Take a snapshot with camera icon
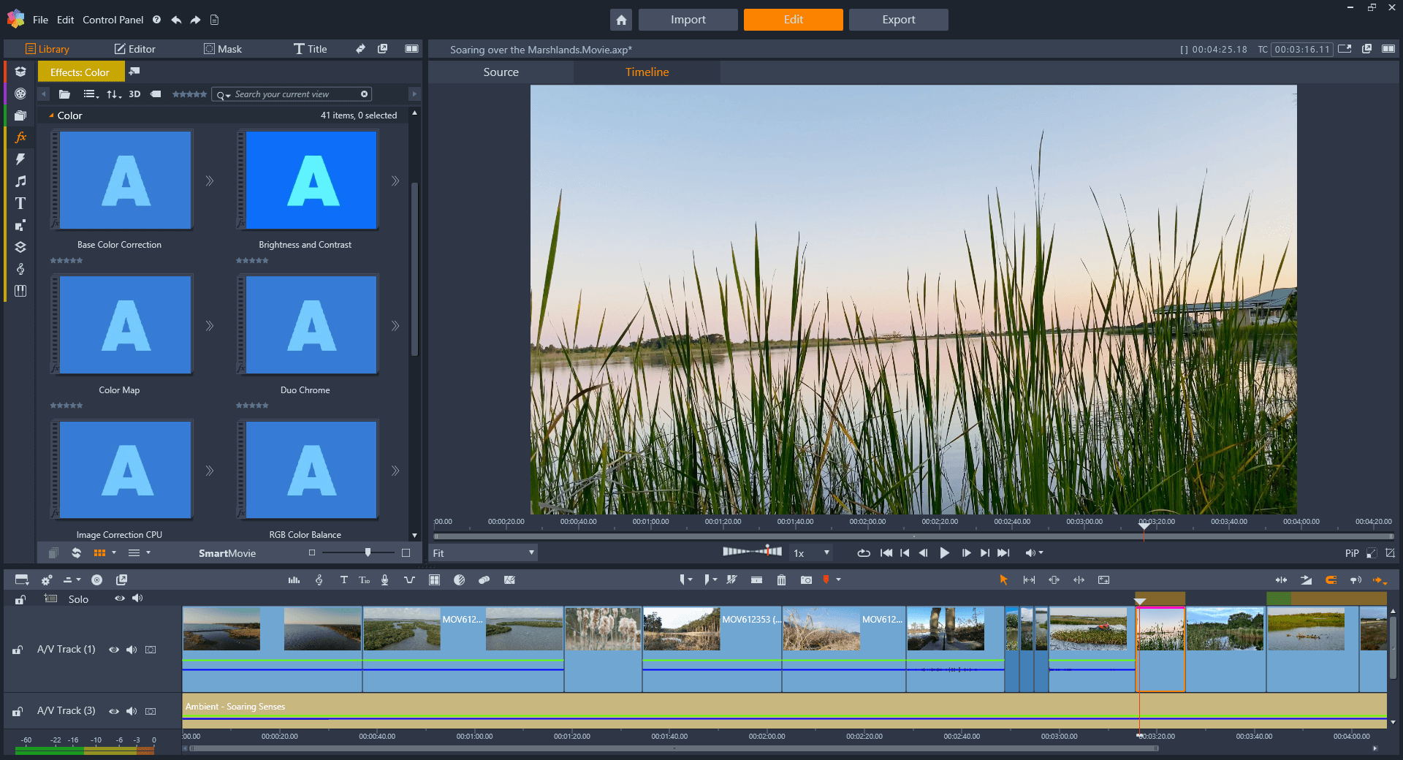 tap(806, 580)
